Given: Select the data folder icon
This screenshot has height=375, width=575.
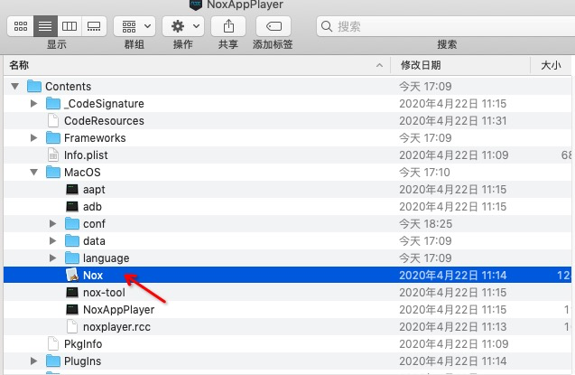Looking at the screenshot, I should pos(72,240).
